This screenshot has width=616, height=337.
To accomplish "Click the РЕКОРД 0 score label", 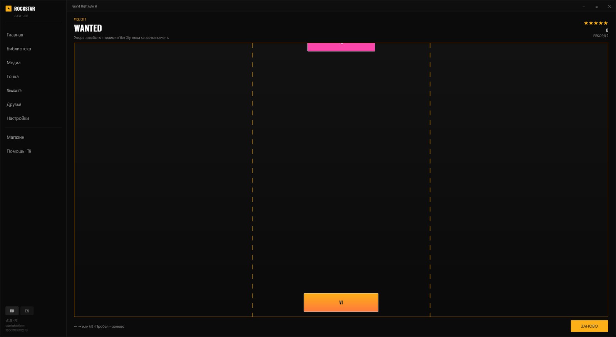I will point(601,36).
